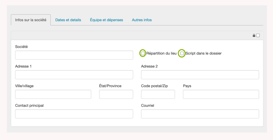Check the Script dans le dossier box
This screenshot has width=273, height=140.
(182, 53)
